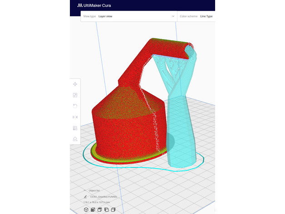Select CE3S1_GearBox-FUNNEL in object list
Screen dimensions: 285x214
coord(103,196)
